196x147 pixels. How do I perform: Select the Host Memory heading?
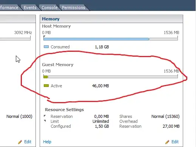click(x=56, y=26)
